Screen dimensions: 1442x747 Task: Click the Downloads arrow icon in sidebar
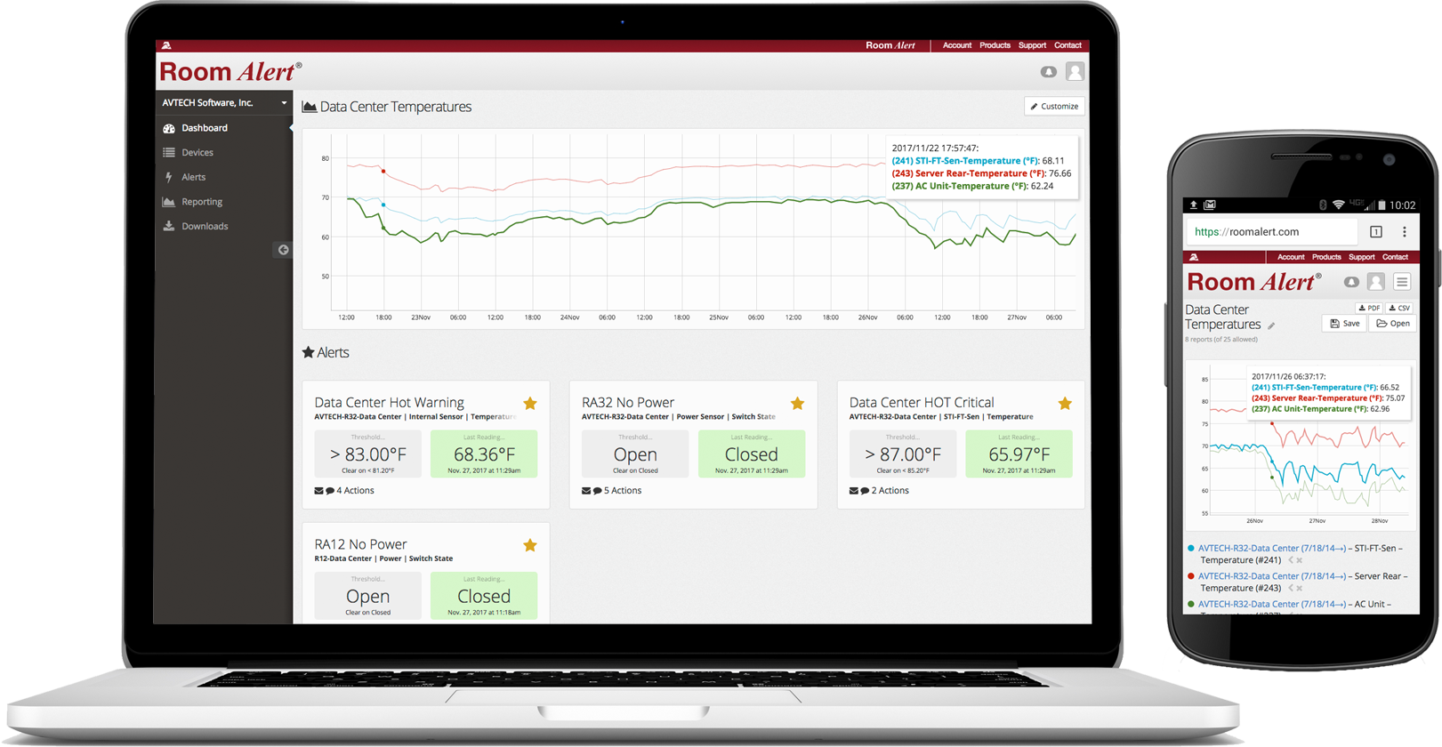click(169, 226)
